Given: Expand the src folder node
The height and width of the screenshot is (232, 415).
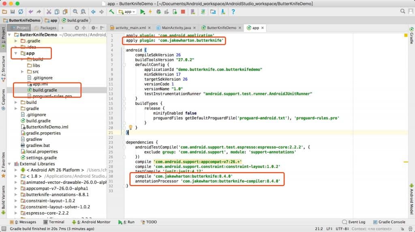Looking at the screenshot, I should [23, 72].
